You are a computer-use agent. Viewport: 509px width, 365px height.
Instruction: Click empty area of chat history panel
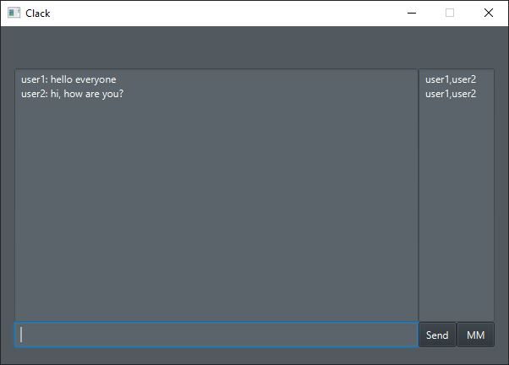tap(216, 211)
